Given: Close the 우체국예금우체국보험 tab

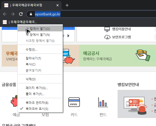Looking at the screenshot, I should pyautogui.click(x=58, y=5).
